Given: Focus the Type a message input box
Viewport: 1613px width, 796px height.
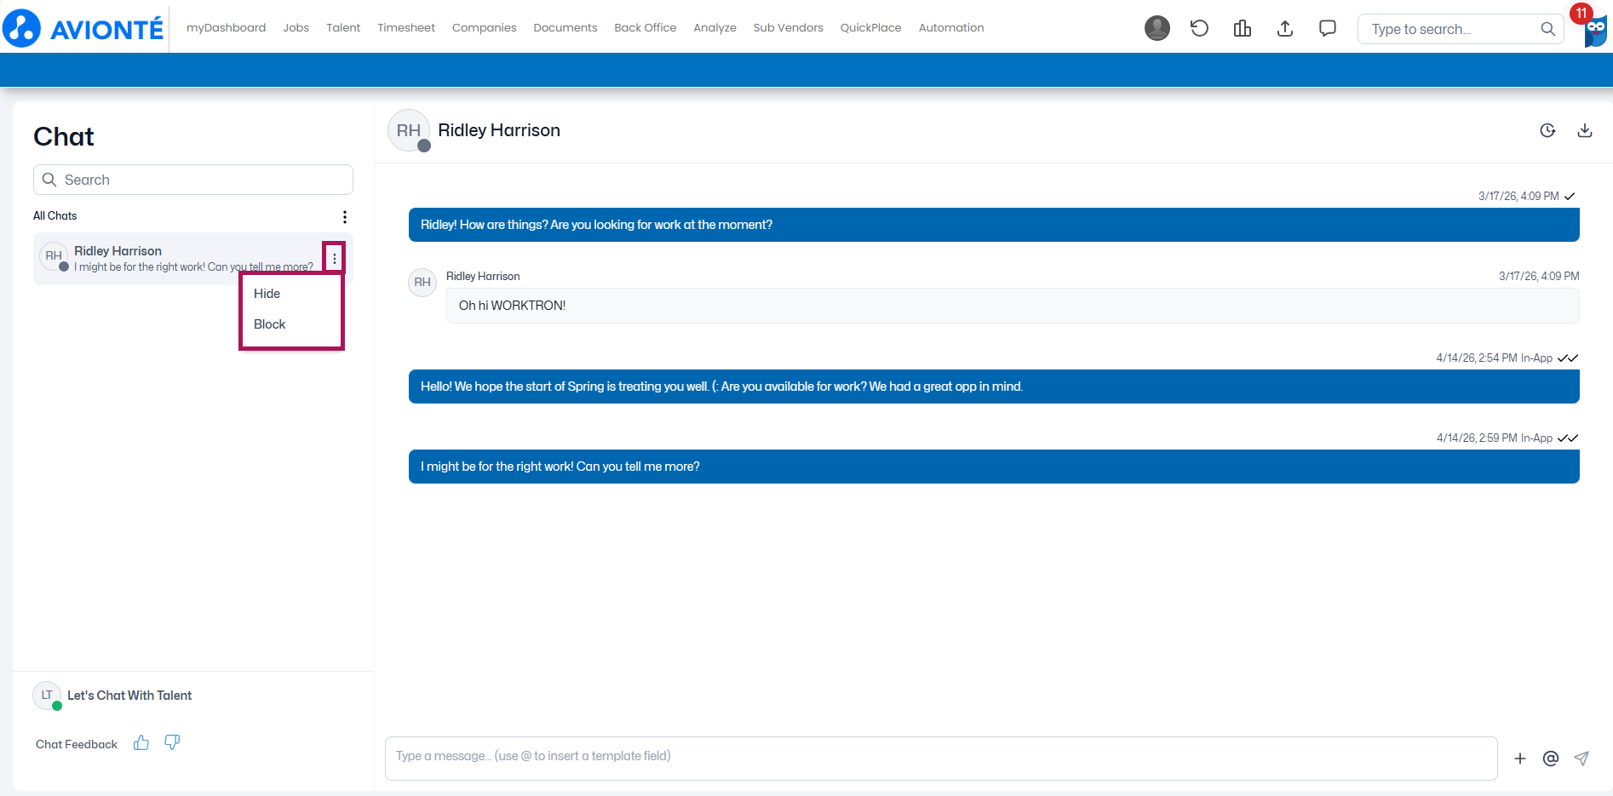Looking at the screenshot, I should pos(941,758).
